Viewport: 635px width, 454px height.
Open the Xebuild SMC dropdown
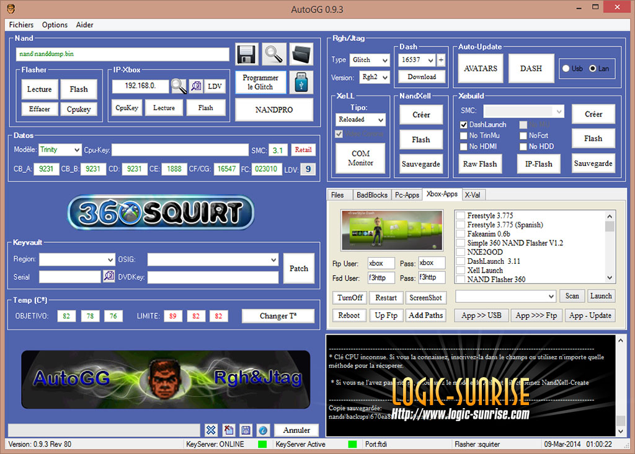[523, 110]
